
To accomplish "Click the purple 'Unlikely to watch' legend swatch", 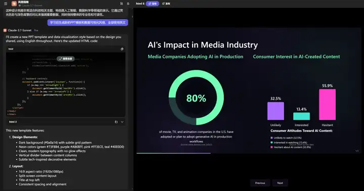I will pos(271,138).
